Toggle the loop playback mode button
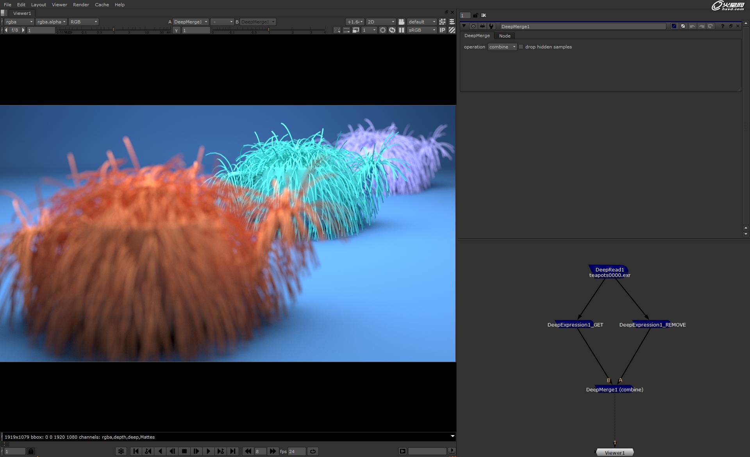 (x=313, y=451)
